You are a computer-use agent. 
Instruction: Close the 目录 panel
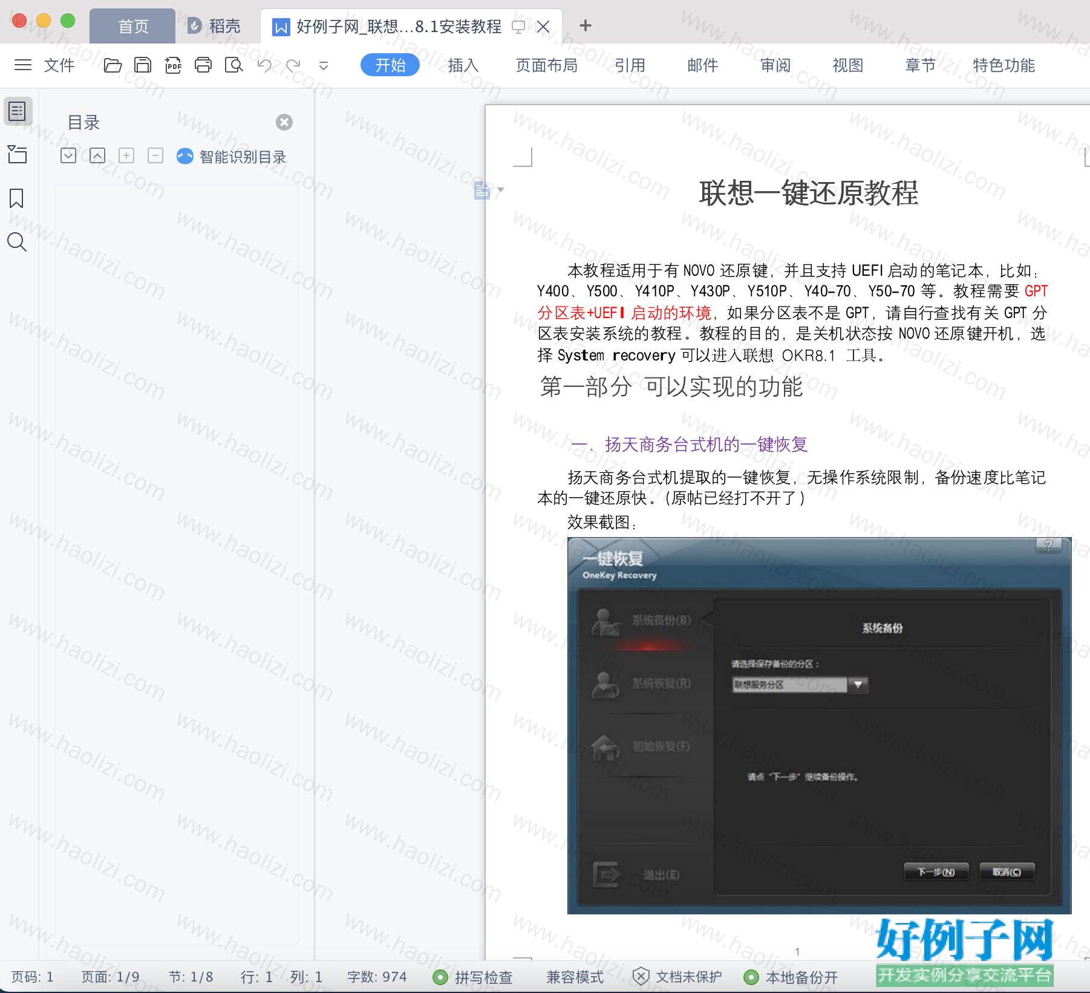tap(284, 122)
